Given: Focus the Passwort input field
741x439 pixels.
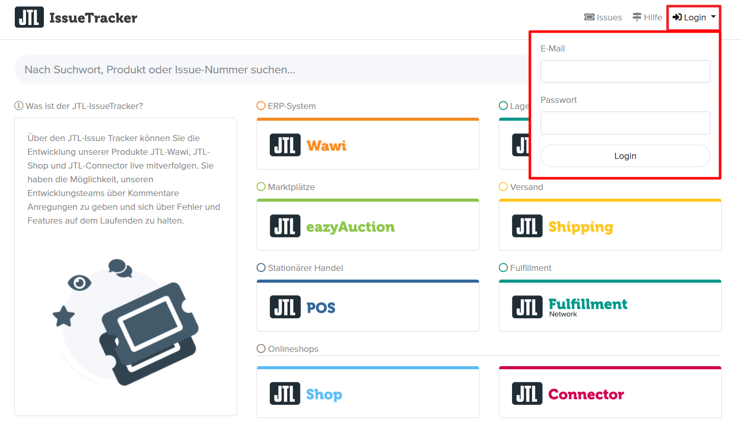Looking at the screenshot, I should pos(625,123).
